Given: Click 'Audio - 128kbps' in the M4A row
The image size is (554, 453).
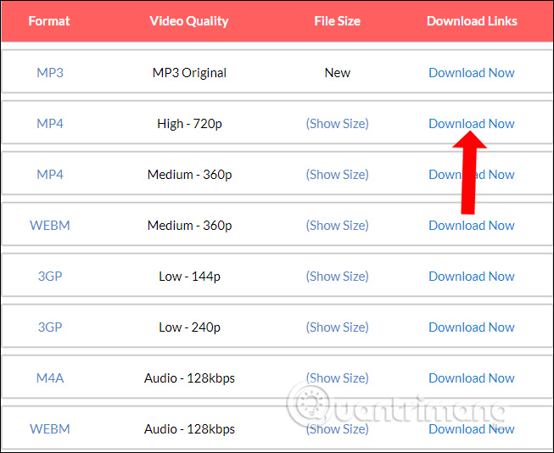Looking at the screenshot, I should 189,378.
